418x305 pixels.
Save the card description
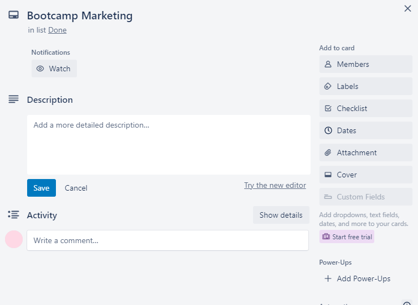coord(42,188)
